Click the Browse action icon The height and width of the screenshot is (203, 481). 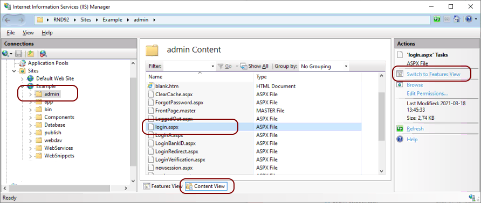(x=400, y=85)
